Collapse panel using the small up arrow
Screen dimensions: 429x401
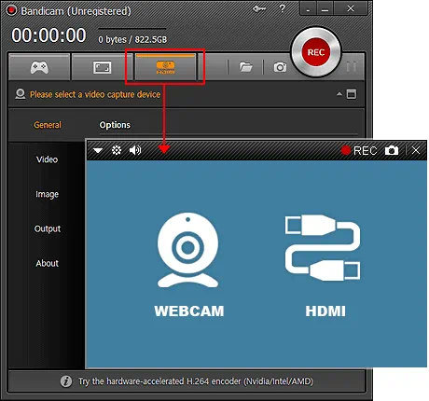(x=339, y=94)
